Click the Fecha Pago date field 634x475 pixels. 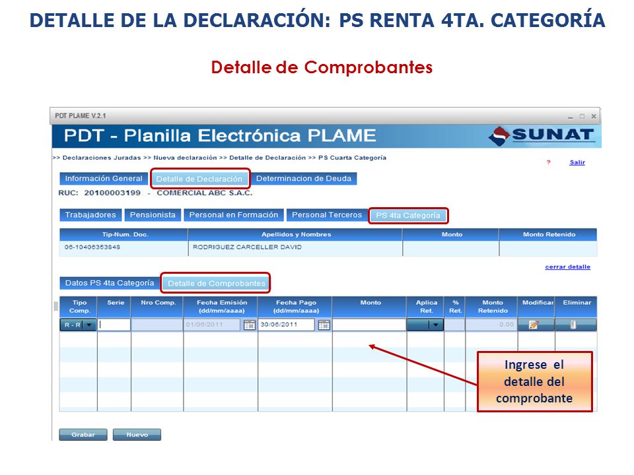pyautogui.click(x=287, y=325)
